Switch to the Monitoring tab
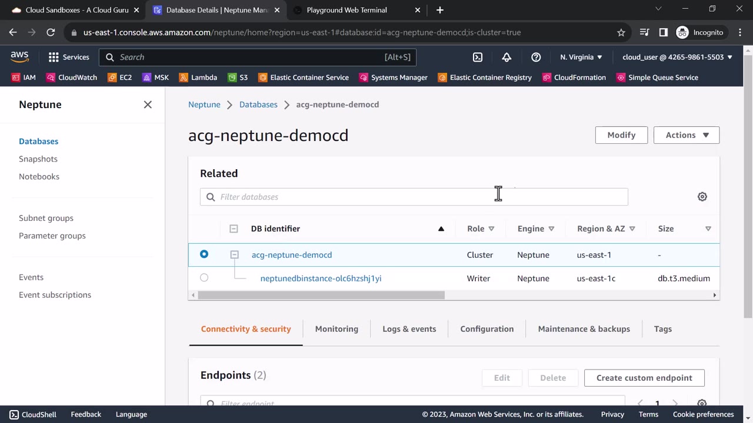 pos(336,329)
